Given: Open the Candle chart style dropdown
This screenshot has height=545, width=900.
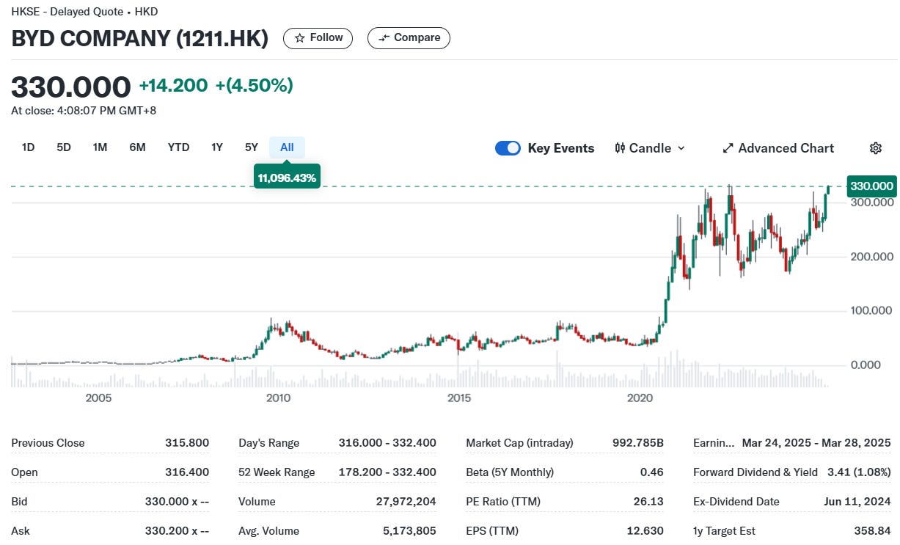Looking at the screenshot, I should coord(650,148).
